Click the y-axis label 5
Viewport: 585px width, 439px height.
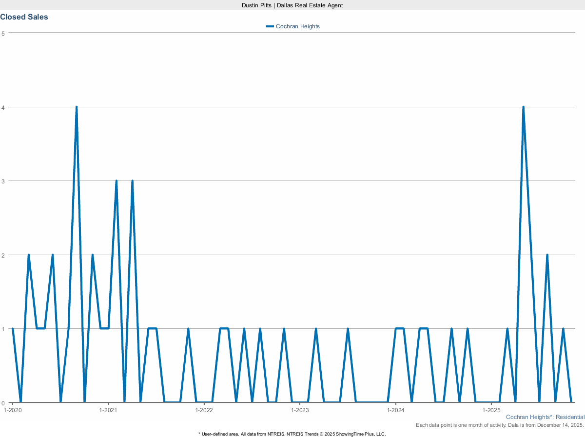click(x=3, y=33)
